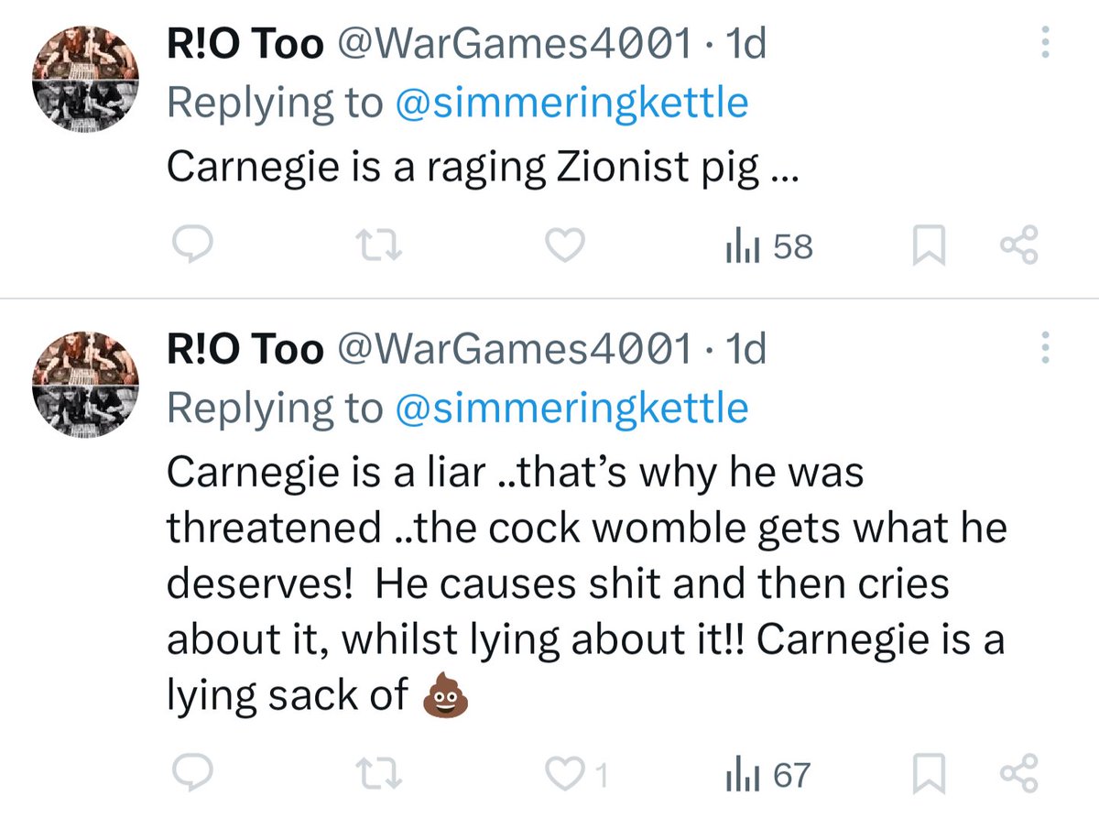The image size is (1099, 818).
Task: Like the second tweet with 1 like
Action: pos(576,776)
